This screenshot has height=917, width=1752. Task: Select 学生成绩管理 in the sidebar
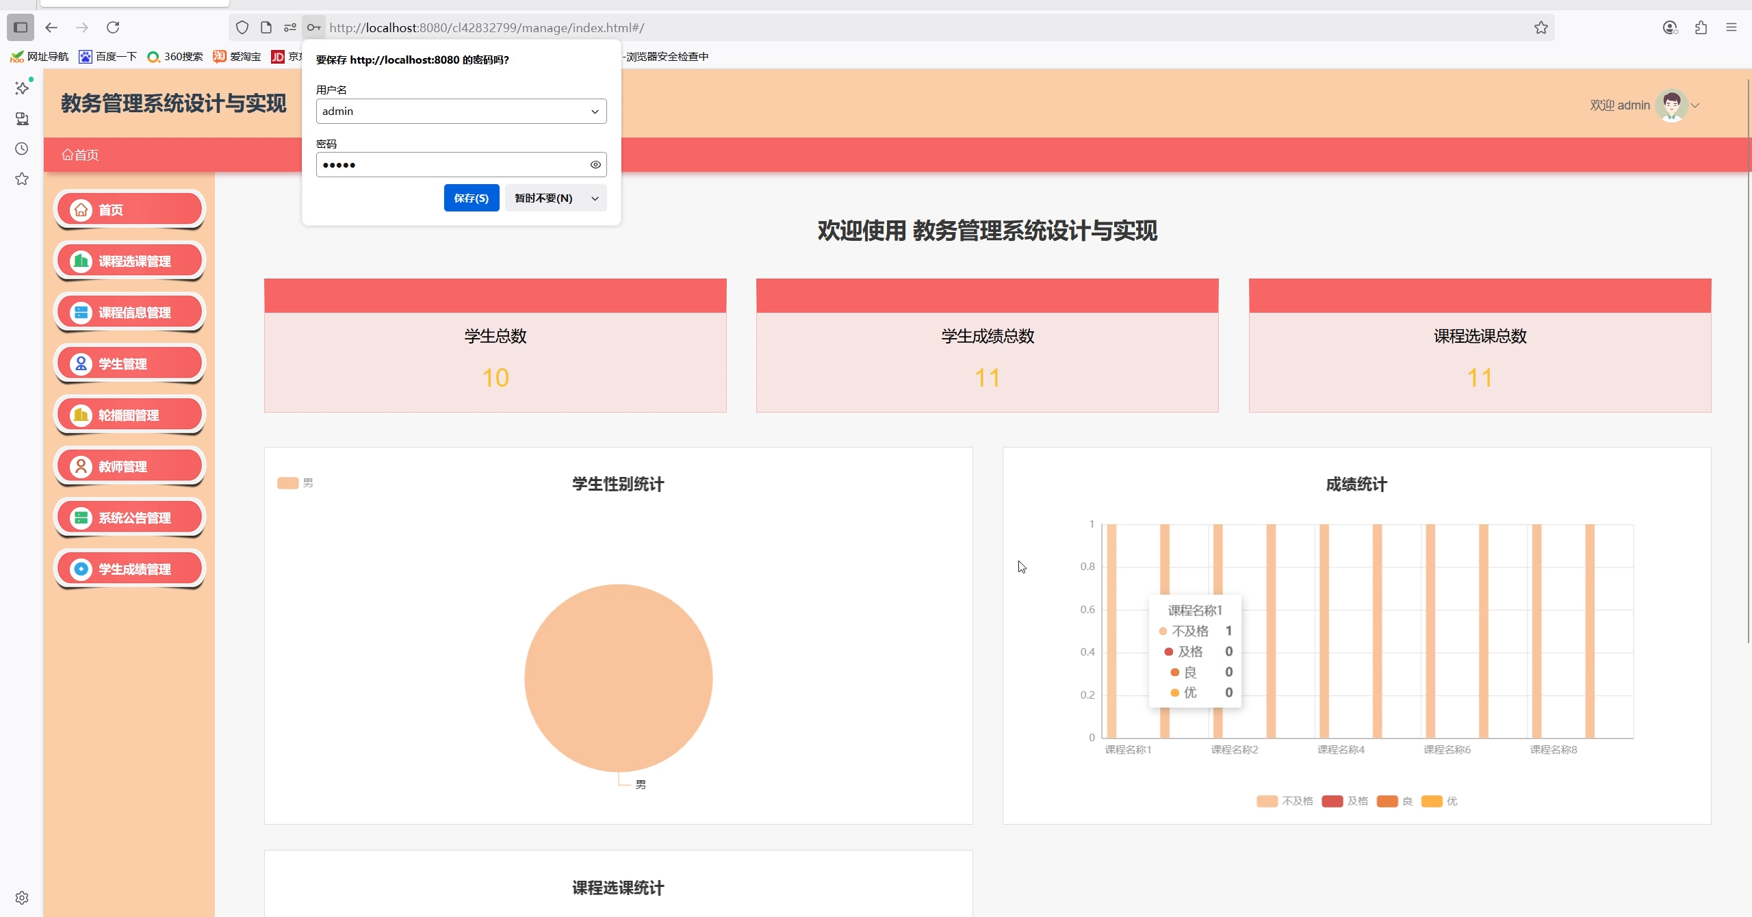129,568
